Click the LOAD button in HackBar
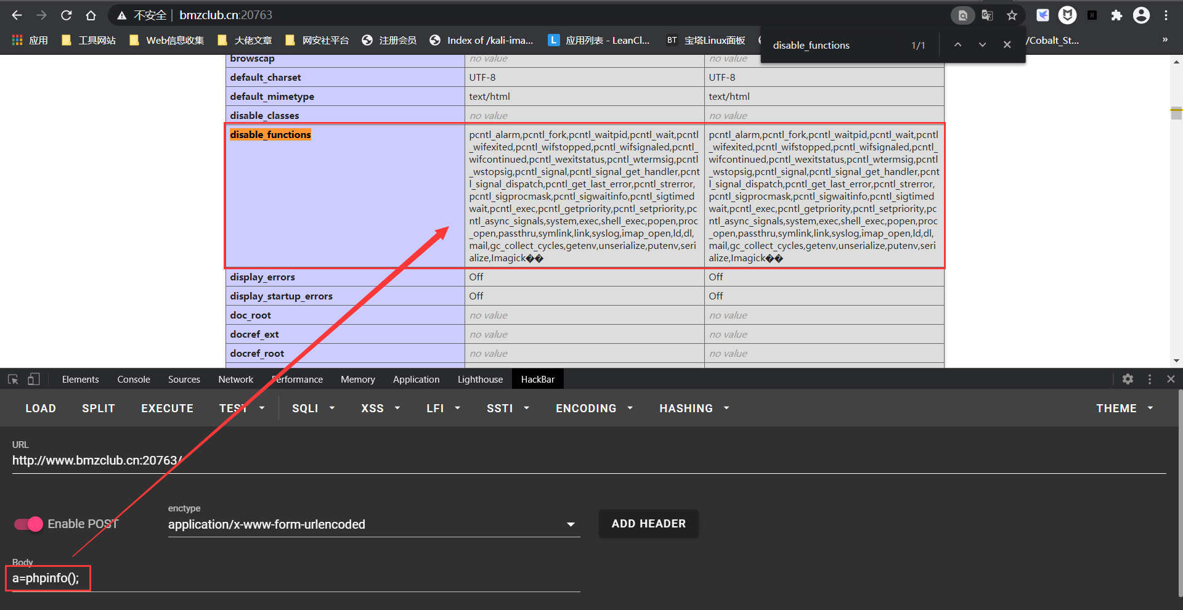The height and width of the screenshot is (610, 1183). point(41,408)
